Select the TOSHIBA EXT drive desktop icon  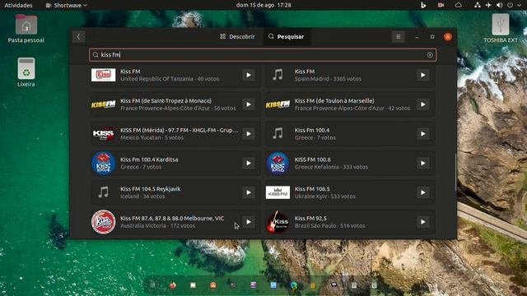tap(501, 29)
